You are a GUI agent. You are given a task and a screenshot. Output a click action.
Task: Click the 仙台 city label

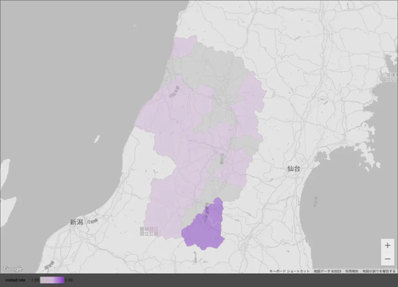(x=293, y=169)
